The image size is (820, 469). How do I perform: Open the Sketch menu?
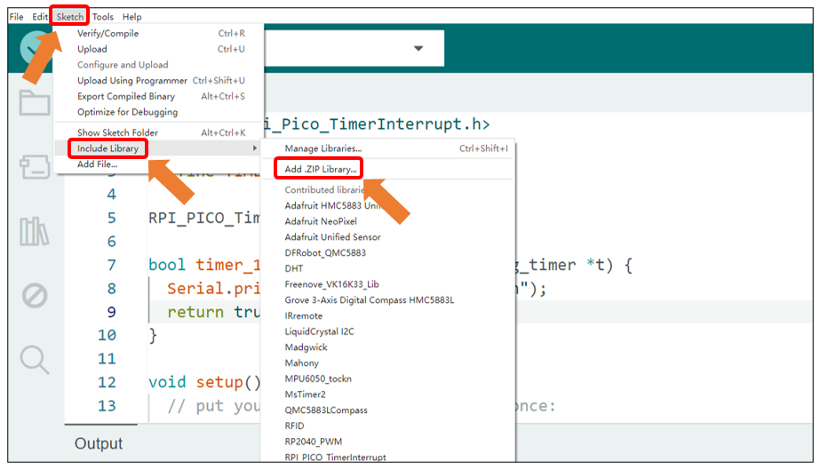pos(69,17)
